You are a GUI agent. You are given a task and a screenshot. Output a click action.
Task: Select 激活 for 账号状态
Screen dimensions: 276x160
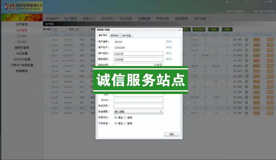[116, 118]
